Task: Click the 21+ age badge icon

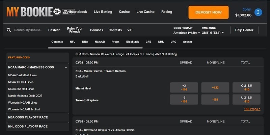Action: pyautogui.click(x=57, y=12)
